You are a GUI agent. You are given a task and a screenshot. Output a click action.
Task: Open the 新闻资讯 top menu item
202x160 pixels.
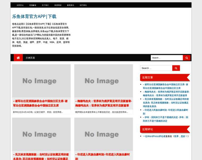[x=70, y=5]
